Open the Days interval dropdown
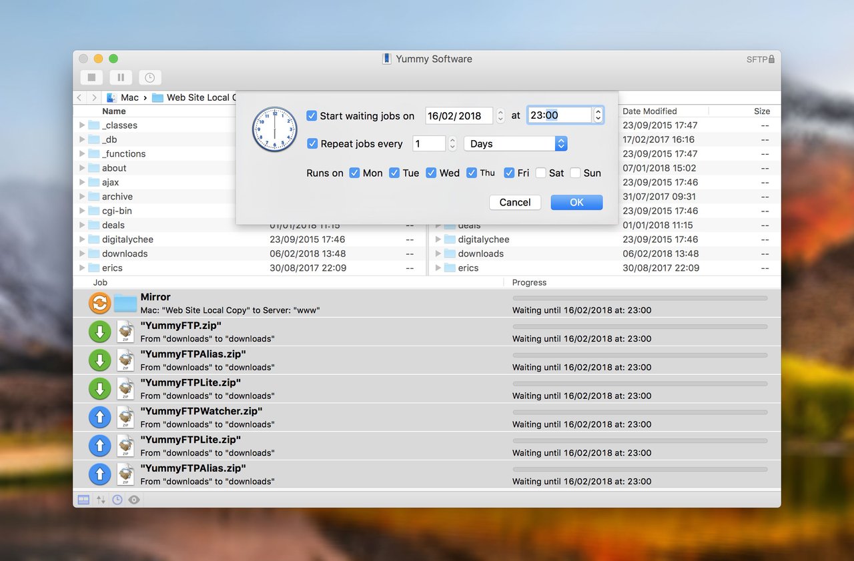The width and height of the screenshot is (854, 561). coord(516,143)
